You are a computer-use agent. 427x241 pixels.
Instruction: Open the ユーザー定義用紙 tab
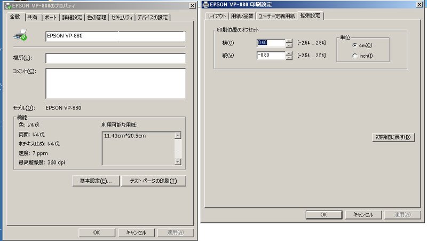click(x=276, y=16)
